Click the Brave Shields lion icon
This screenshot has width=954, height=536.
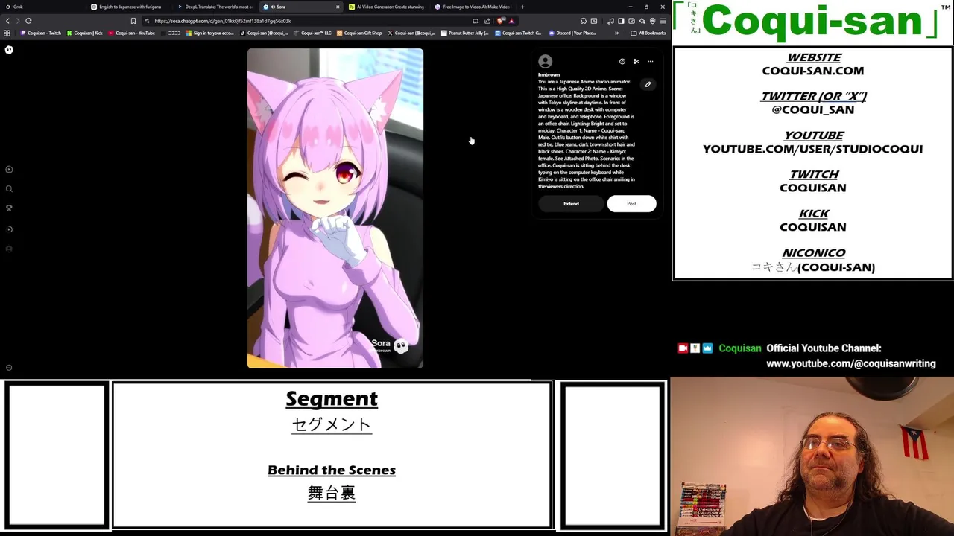pyautogui.click(x=500, y=21)
